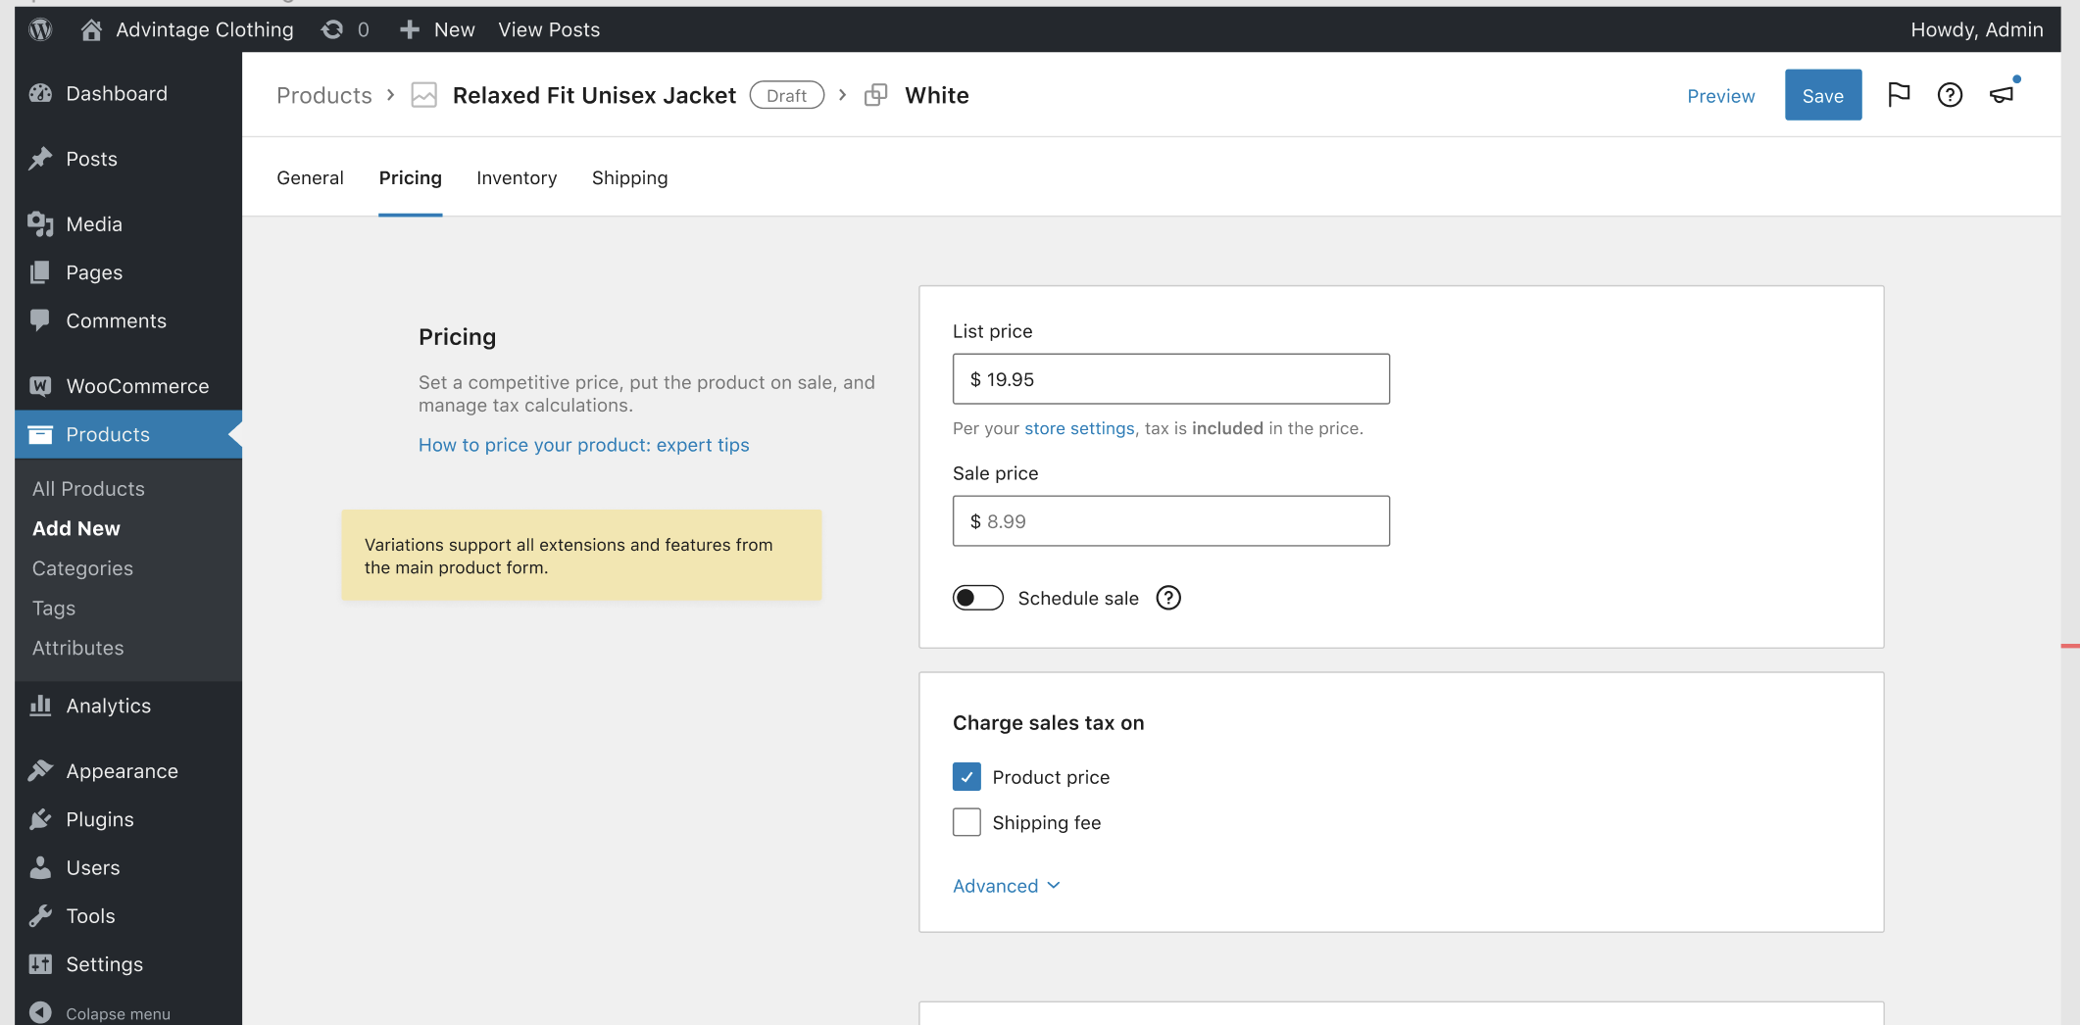Screen dimensions: 2080x1025
Task: Click the Media library icon in sidebar
Action: click(x=39, y=223)
